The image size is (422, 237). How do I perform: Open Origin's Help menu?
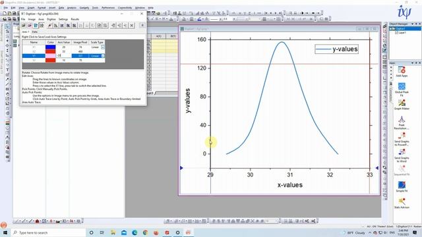pyautogui.click(x=151, y=8)
